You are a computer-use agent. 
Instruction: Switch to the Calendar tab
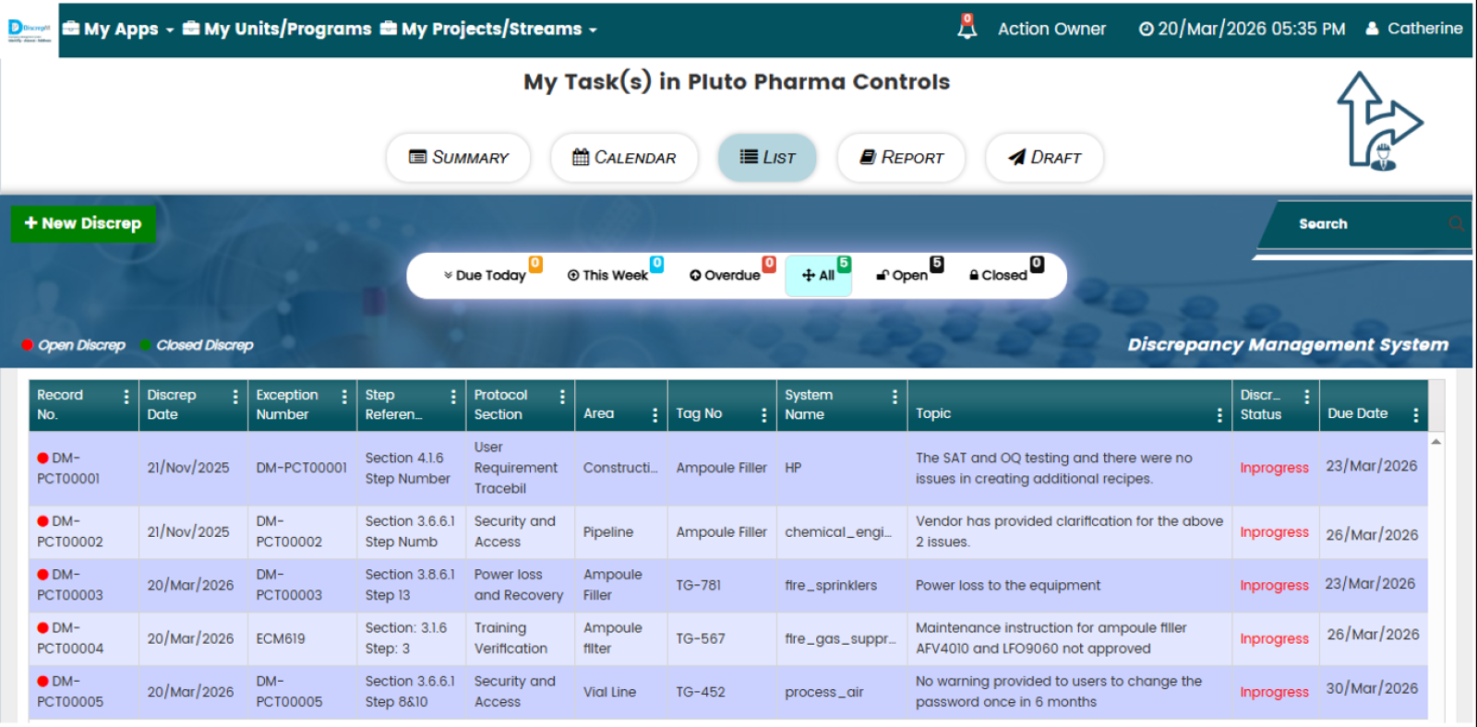pyautogui.click(x=624, y=158)
